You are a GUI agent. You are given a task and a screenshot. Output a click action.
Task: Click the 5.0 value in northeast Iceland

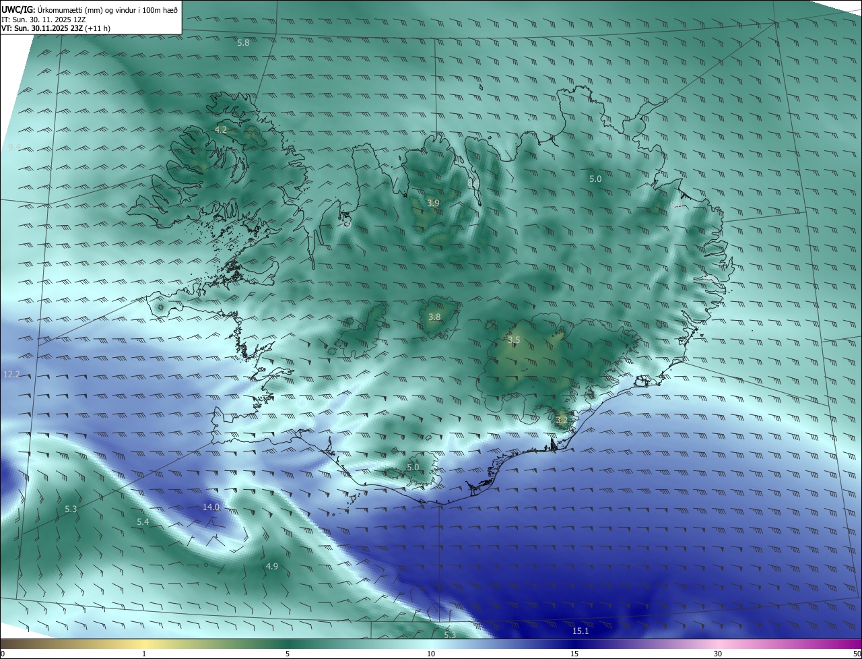click(595, 179)
